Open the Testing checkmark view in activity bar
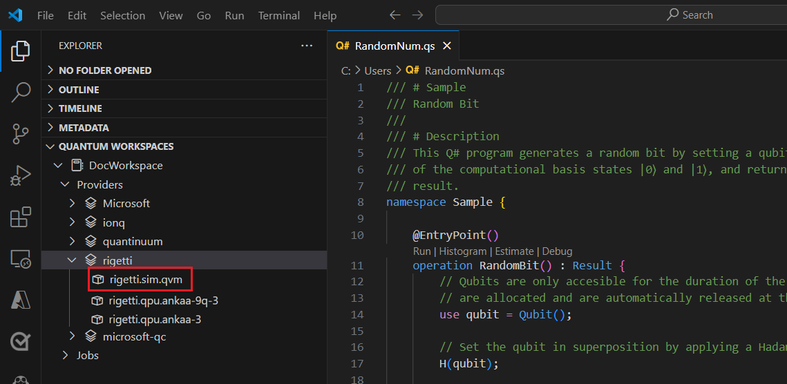This screenshot has height=384, width=787. (x=21, y=342)
